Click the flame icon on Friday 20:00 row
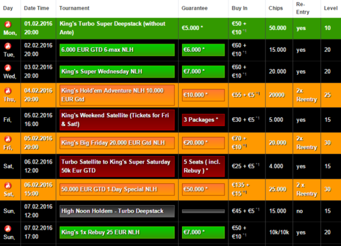The height and width of the screenshot is (246, 341). [x=8, y=139]
